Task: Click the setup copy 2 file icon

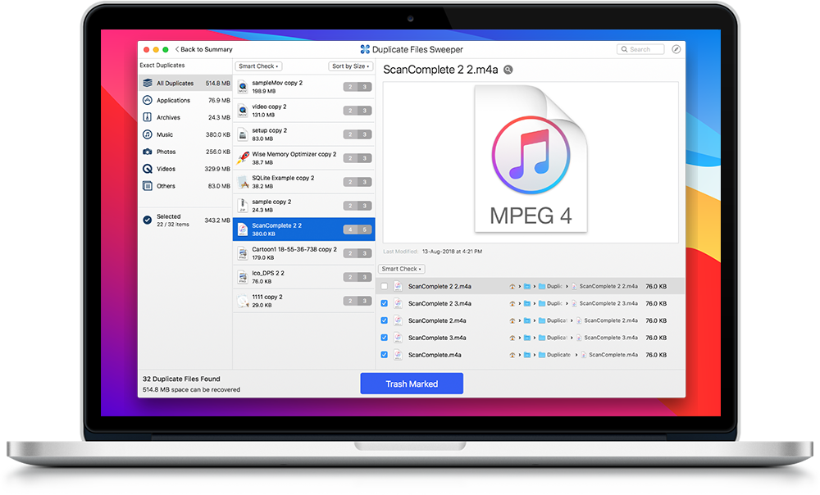Action: tap(243, 134)
